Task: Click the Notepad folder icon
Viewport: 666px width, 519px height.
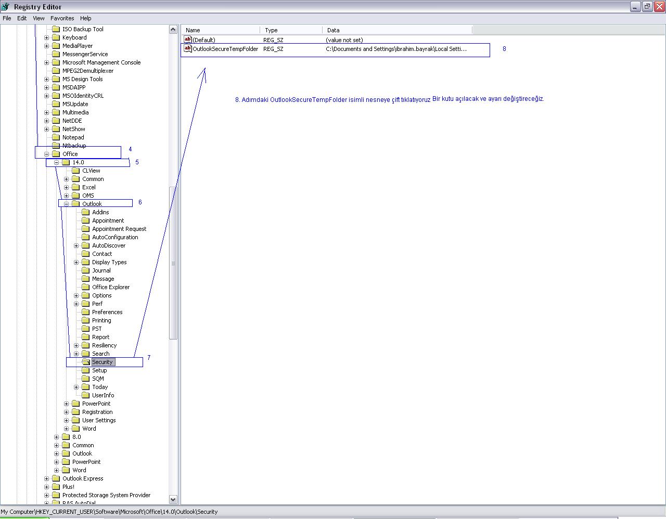Action: 56,137
